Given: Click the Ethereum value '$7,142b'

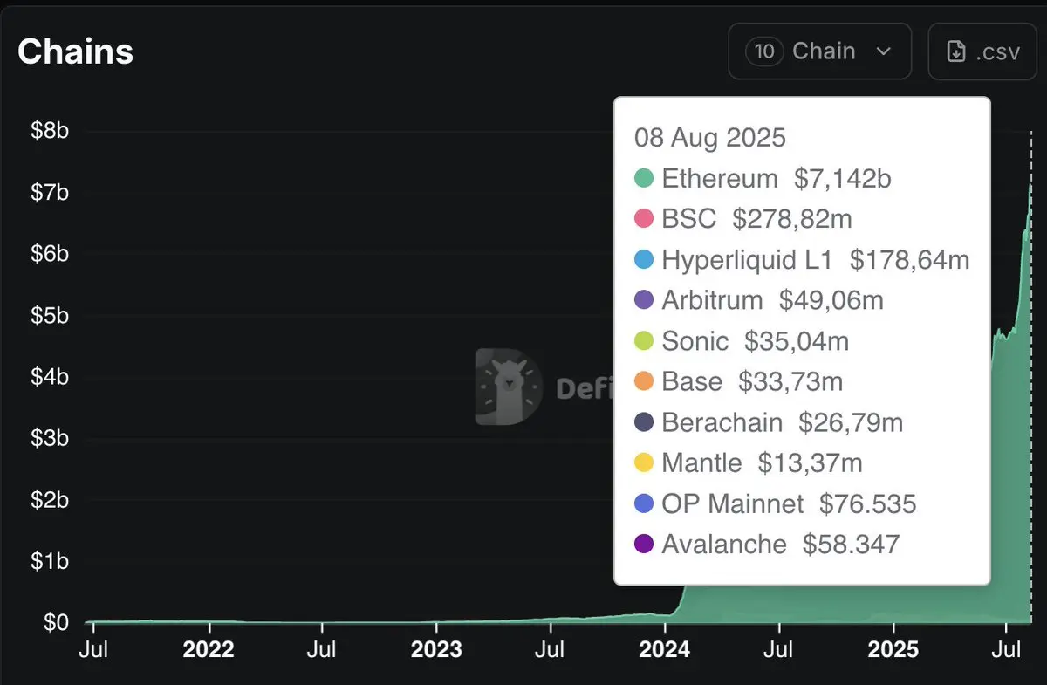Looking at the screenshot, I should click(x=842, y=179).
